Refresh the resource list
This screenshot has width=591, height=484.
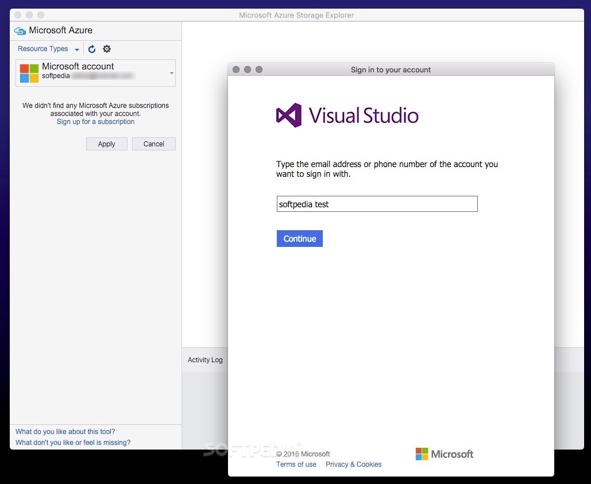point(92,49)
